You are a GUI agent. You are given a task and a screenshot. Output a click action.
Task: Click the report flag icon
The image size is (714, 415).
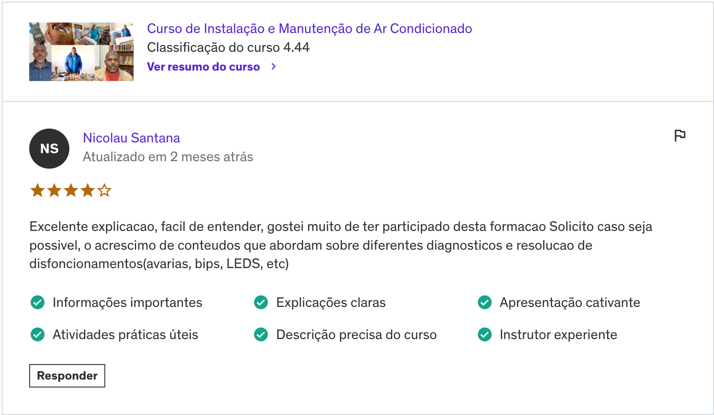[680, 135]
